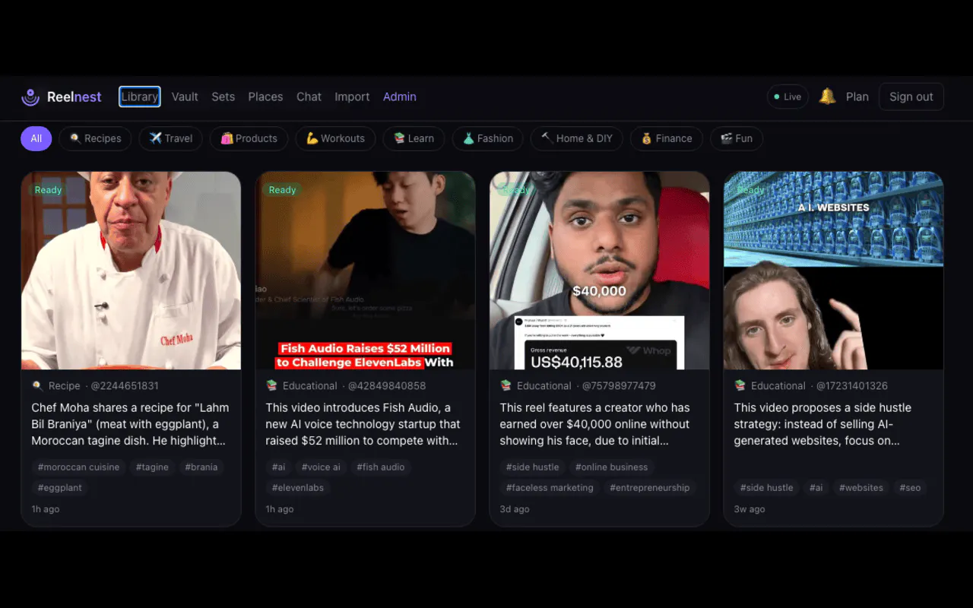The image size is (973, 608).
Task: Click the side hustle strategy description
Action: tap(833, 424)
